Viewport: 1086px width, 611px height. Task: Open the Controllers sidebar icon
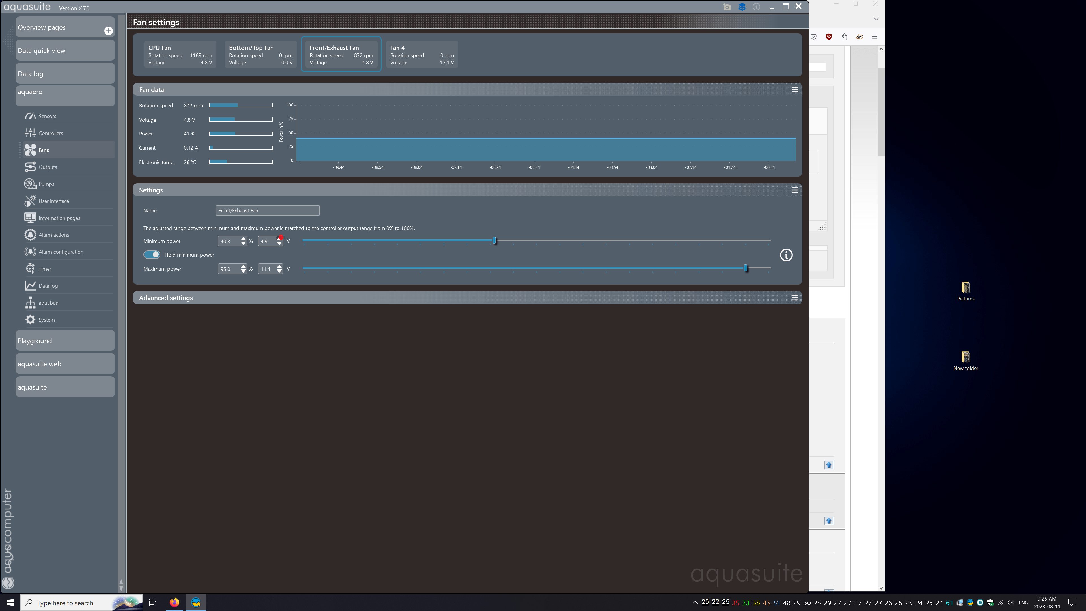pyautogui.click(x=30, y=133)
